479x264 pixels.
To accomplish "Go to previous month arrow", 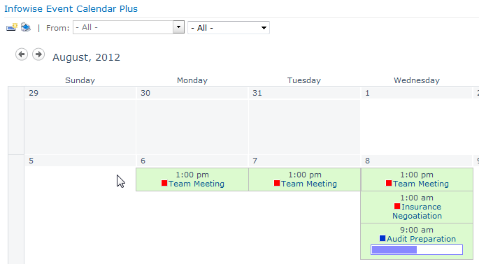I will 22,54.
